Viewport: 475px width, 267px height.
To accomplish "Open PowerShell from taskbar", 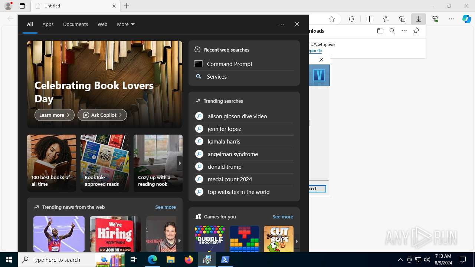I will click(x=225, y=260).
